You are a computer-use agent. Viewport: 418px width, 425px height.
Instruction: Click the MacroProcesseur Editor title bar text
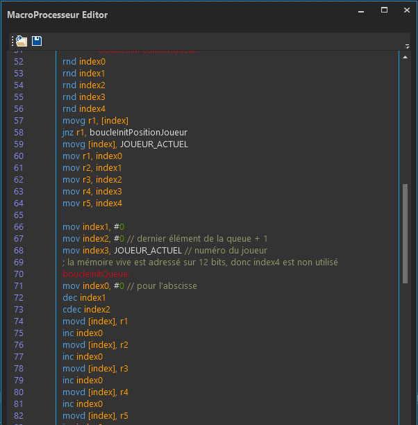(x=58, y=15)
